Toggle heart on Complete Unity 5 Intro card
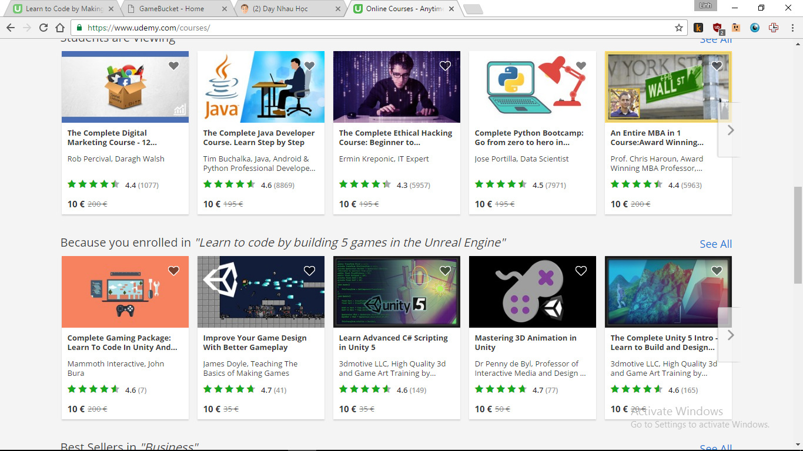Image resolution: width=803 pixels, height=451 pixels. (717, 271)
